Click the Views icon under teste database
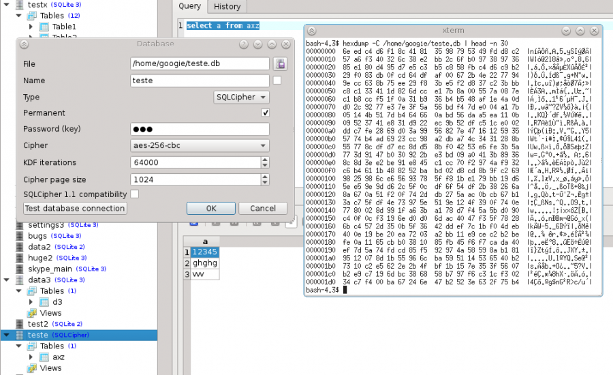 (31, 368)
